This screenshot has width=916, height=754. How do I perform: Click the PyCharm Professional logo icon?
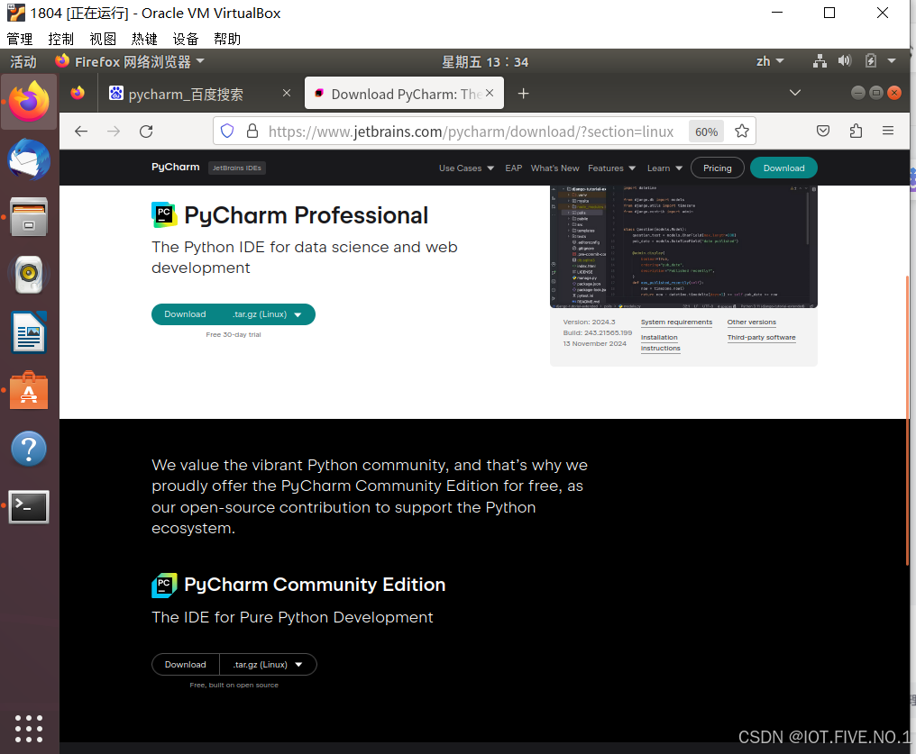click(x=164, y=214)
